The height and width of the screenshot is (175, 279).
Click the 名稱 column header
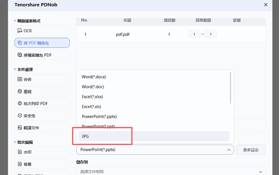pyautogui.click(x=127, y=20)
